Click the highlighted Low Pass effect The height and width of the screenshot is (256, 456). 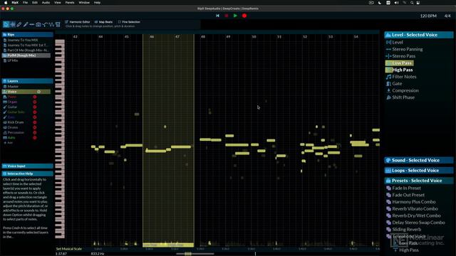click(400, 63)
